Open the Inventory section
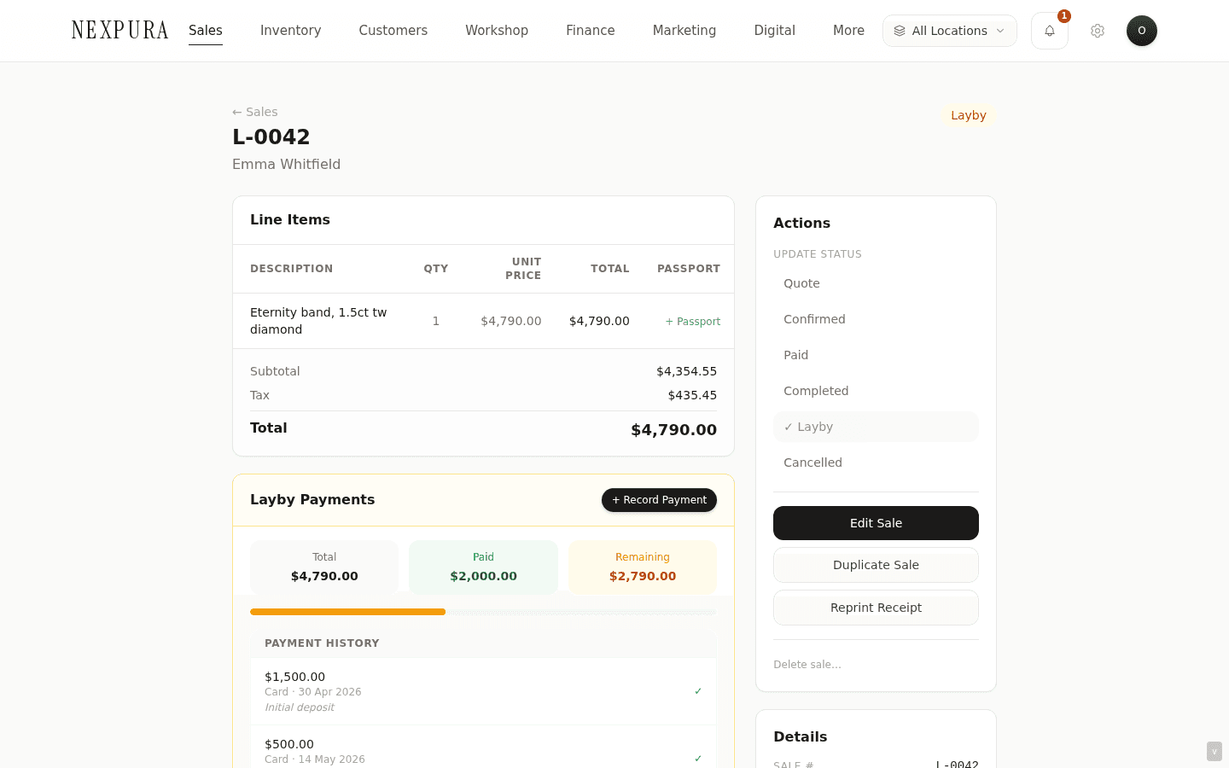 [x=291, y=31]
